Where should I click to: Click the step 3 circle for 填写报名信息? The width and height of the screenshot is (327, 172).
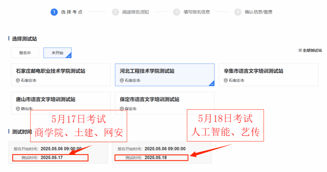tap(176, 12)
